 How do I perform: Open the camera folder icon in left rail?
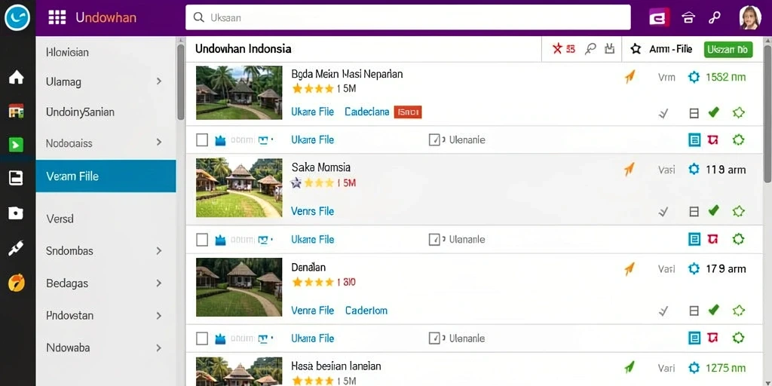(x=17, y=213)
